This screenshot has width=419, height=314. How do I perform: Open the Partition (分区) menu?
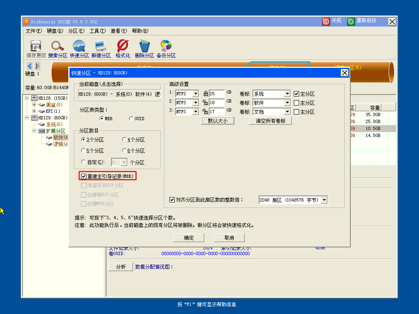(76, 31)
